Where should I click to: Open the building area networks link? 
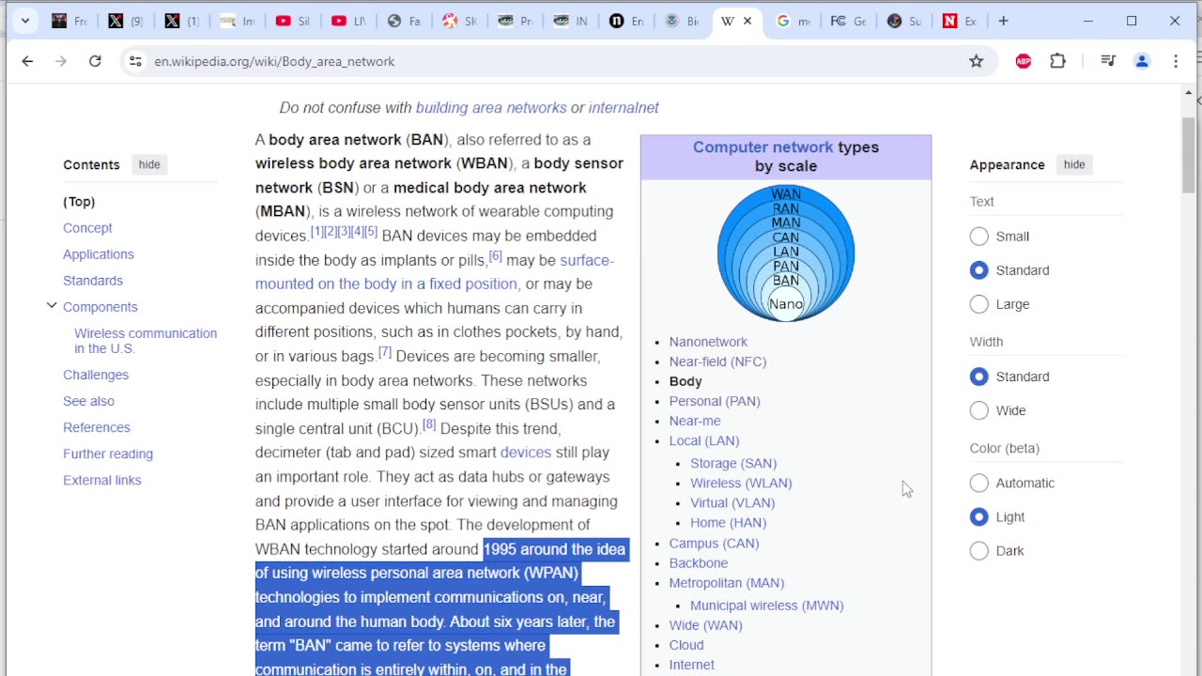491,108
